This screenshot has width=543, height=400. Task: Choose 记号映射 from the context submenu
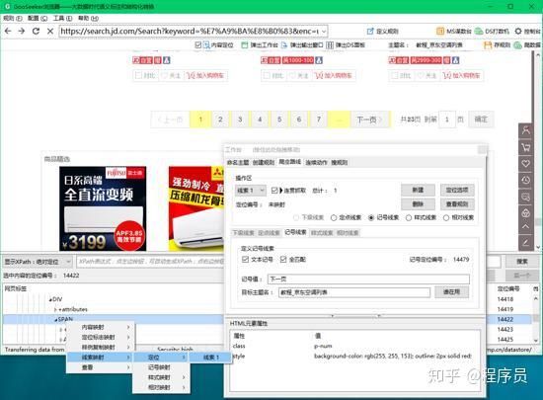(x=159, y=367)
